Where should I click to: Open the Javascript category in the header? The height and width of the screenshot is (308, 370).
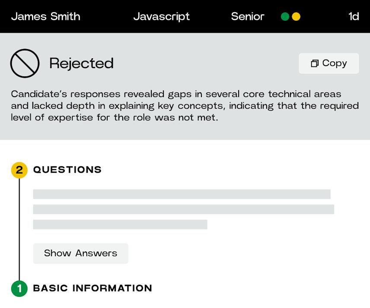coord(162,16)
